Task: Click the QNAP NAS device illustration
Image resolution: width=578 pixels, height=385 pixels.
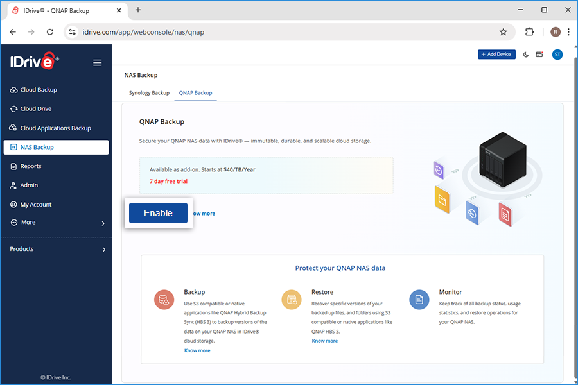Action: coord(503,158)
